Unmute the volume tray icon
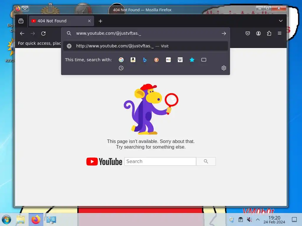The image size is (302, 226). pyautogui.click(x=249, y=220)
